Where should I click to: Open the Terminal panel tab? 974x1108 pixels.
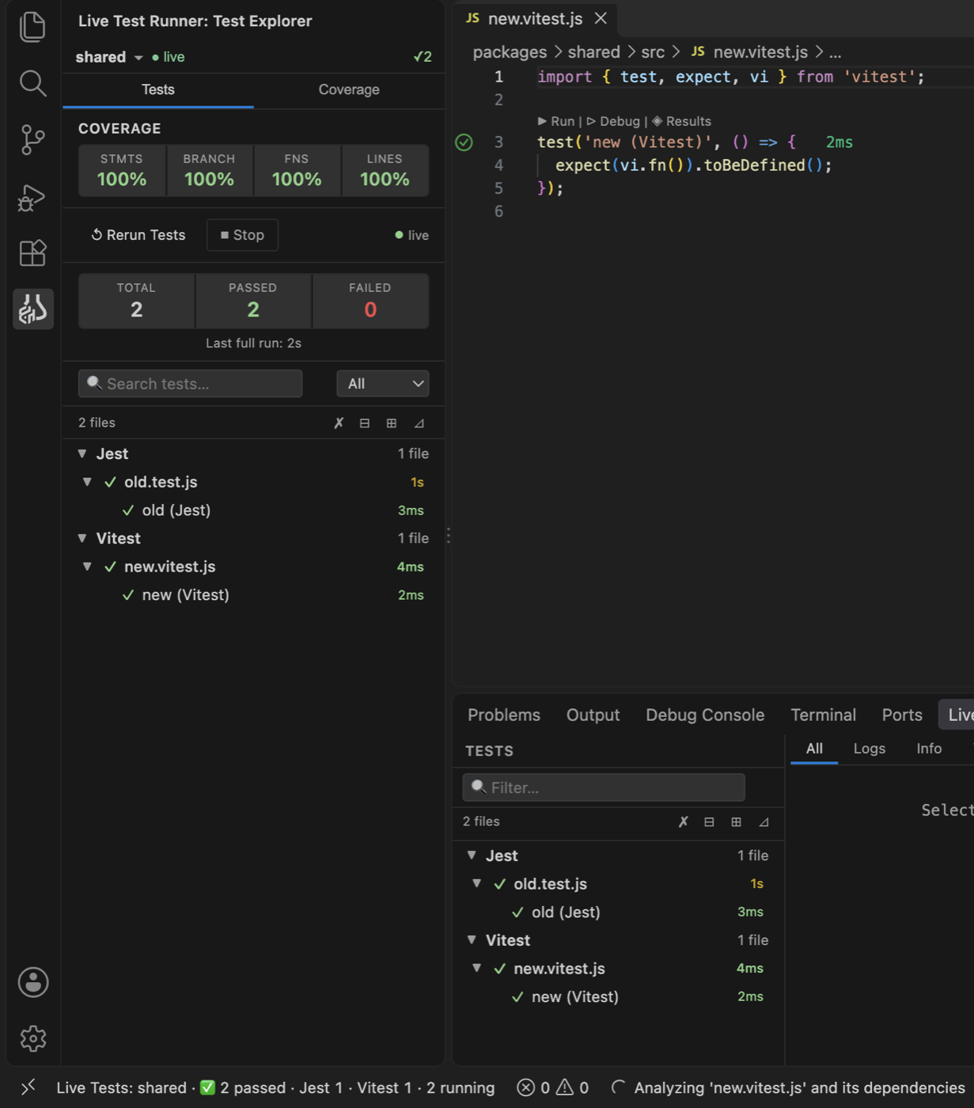(824, 715)
